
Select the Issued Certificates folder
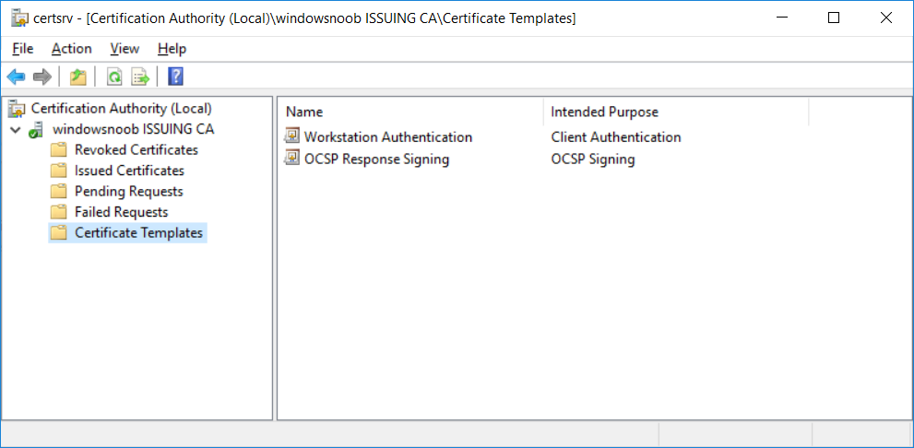click(129, 171)
